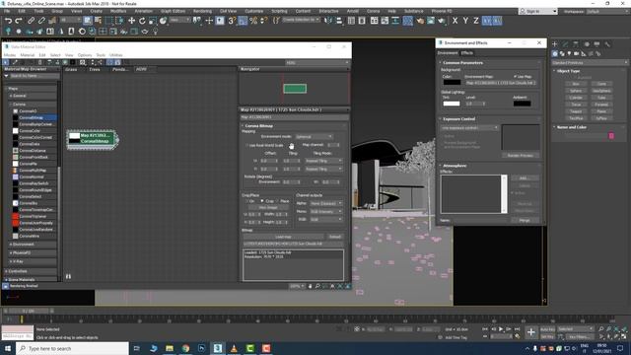Click the Load map button
This screenshot has width=631, height=355.
click(x=283, y=237)
